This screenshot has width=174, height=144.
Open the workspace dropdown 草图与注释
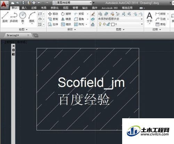[x=72, y=3]
